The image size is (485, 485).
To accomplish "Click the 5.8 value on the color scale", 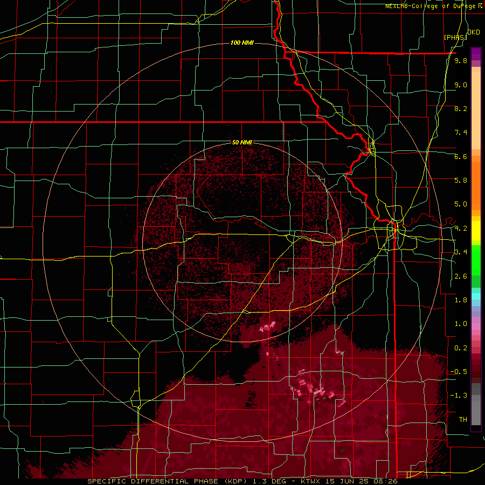I will point(461,180).
